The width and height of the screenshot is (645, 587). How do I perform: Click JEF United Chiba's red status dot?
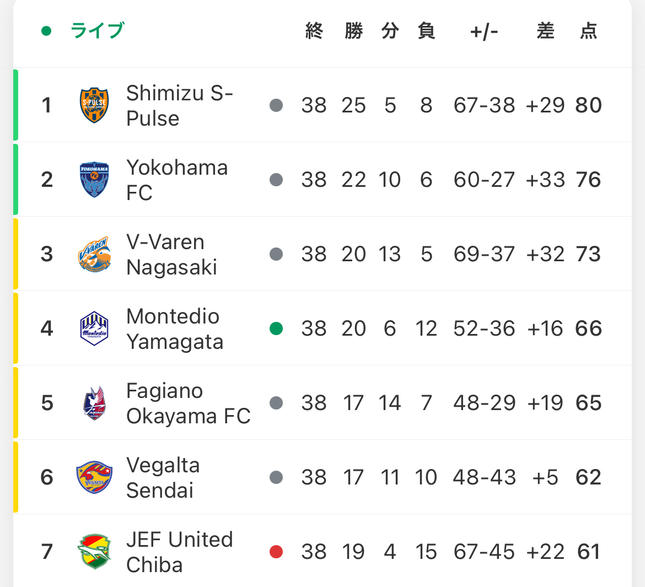(276, 552)
